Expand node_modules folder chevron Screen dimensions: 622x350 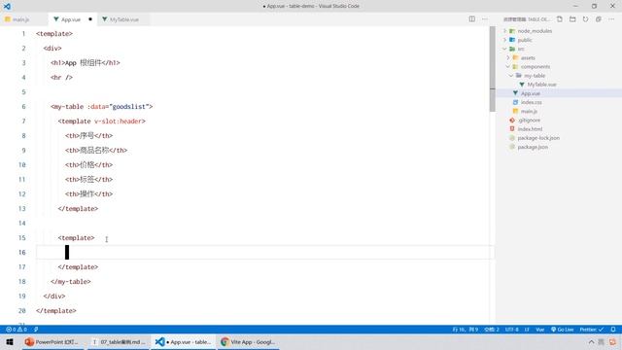coord(505,31)
